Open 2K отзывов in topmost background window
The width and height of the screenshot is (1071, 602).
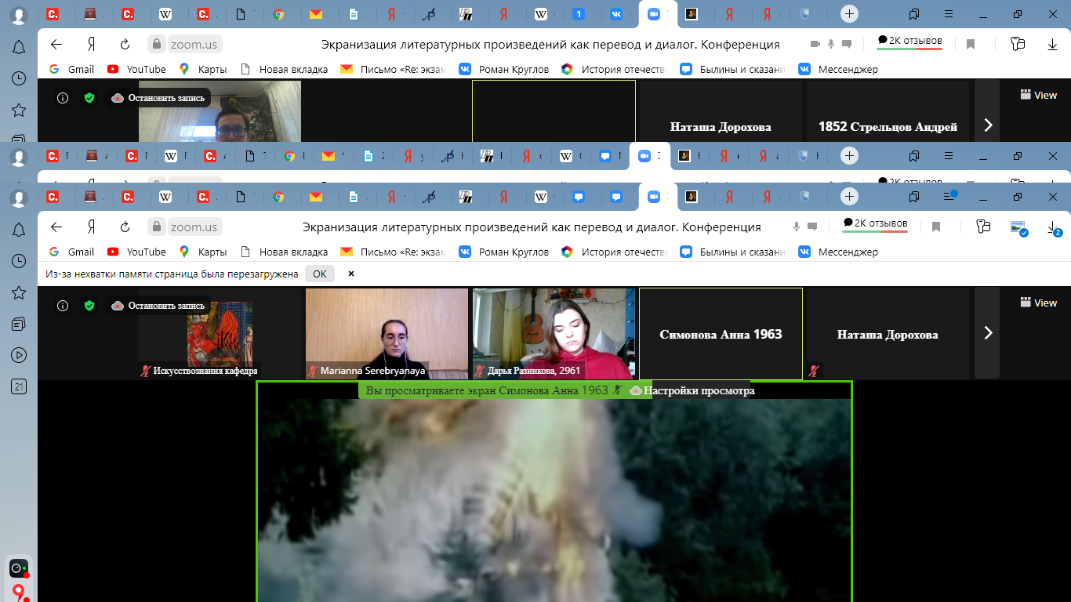tap(909, 42)
